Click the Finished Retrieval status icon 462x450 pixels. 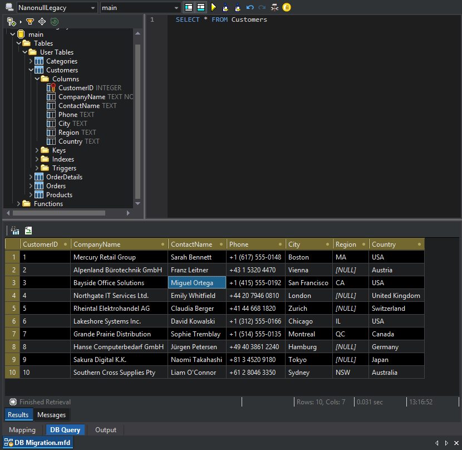(13, 402)
